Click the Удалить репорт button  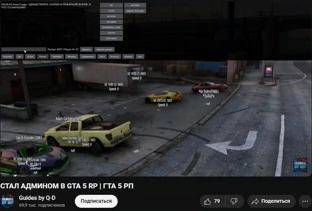(104, 50)
